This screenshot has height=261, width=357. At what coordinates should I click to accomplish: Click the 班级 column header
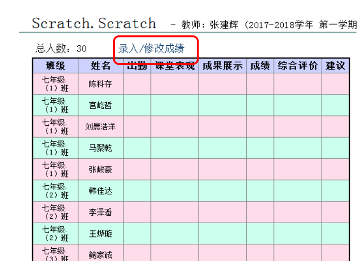coord(55,66)
